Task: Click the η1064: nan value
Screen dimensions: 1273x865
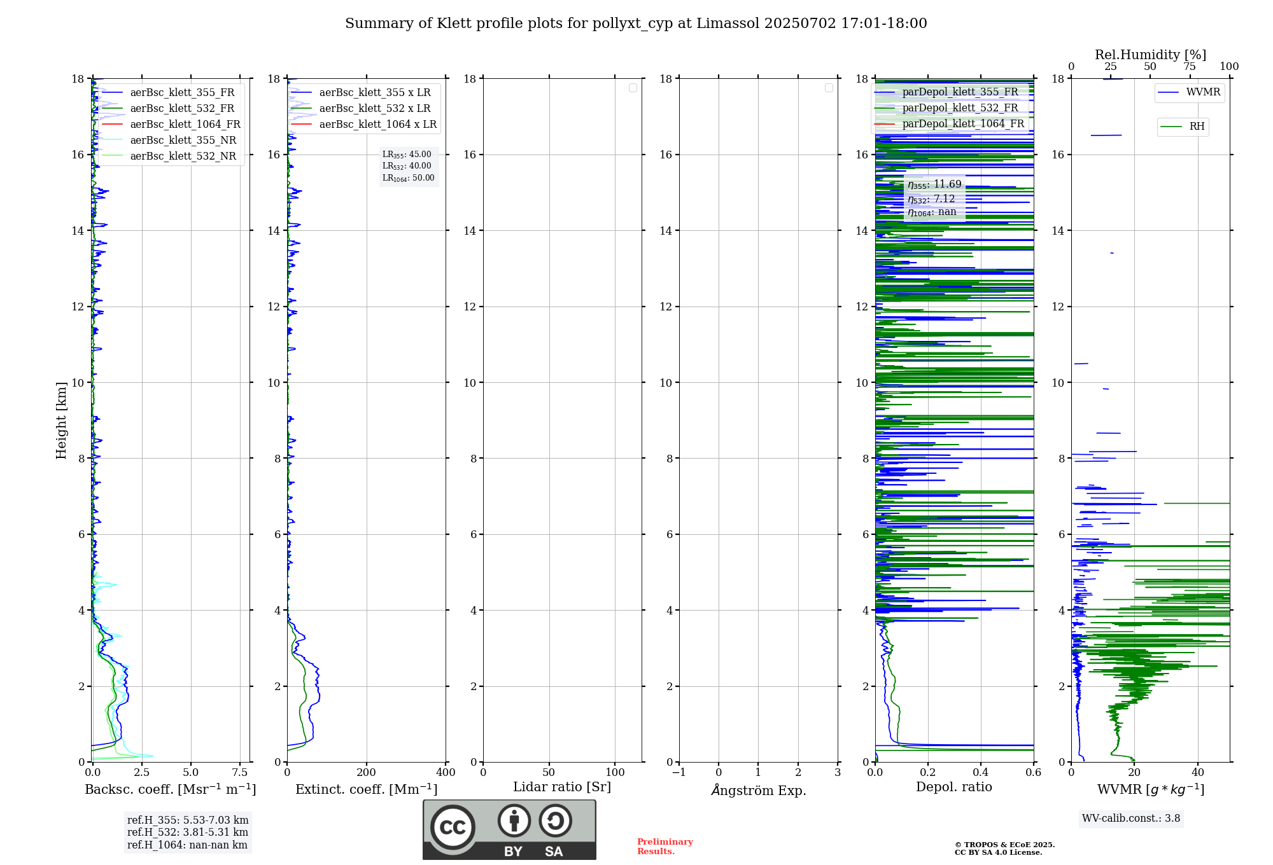Action: (x=932, y=212)
